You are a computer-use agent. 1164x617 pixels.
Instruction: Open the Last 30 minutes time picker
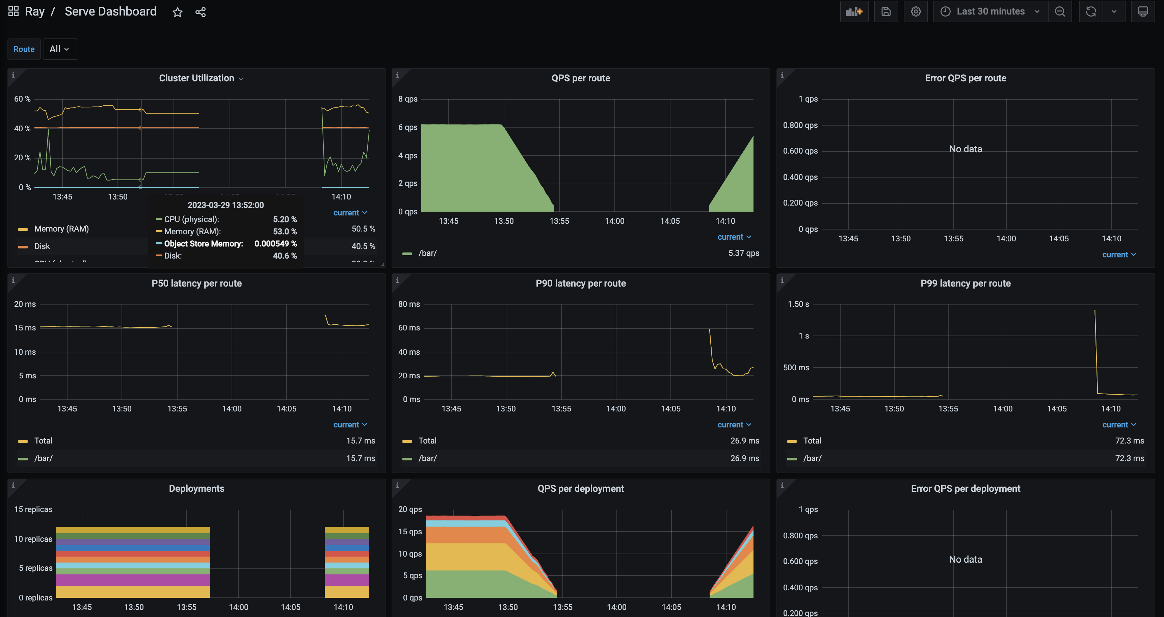coord(990,12)
